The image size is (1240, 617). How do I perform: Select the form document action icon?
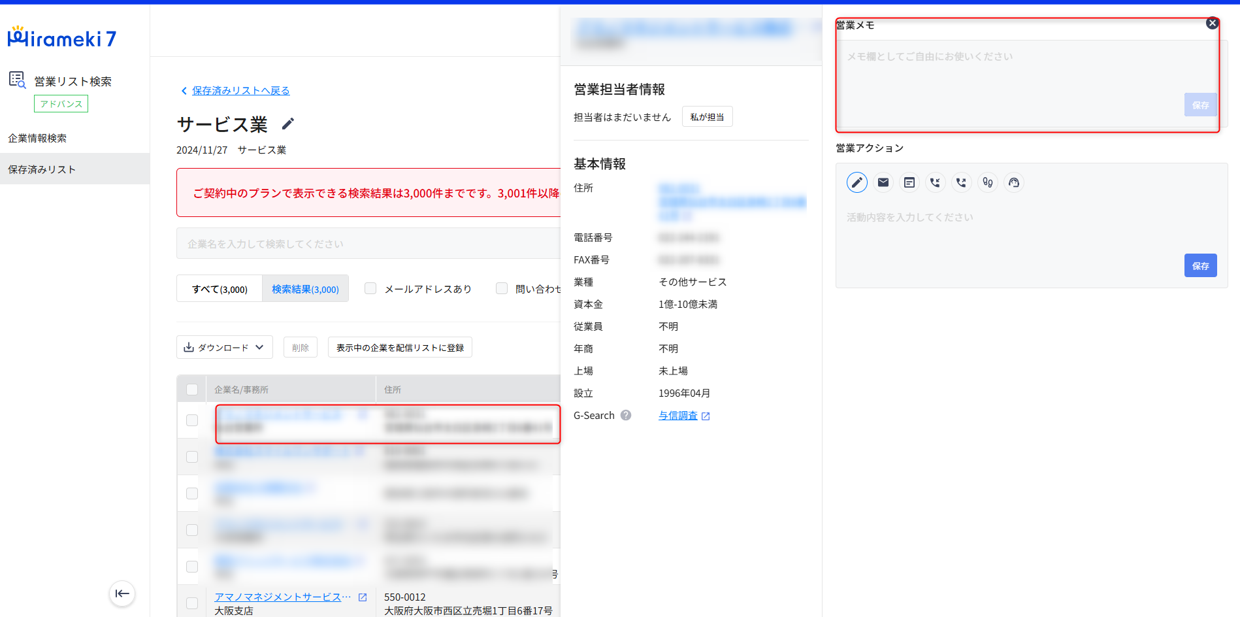tap(909, 182)
